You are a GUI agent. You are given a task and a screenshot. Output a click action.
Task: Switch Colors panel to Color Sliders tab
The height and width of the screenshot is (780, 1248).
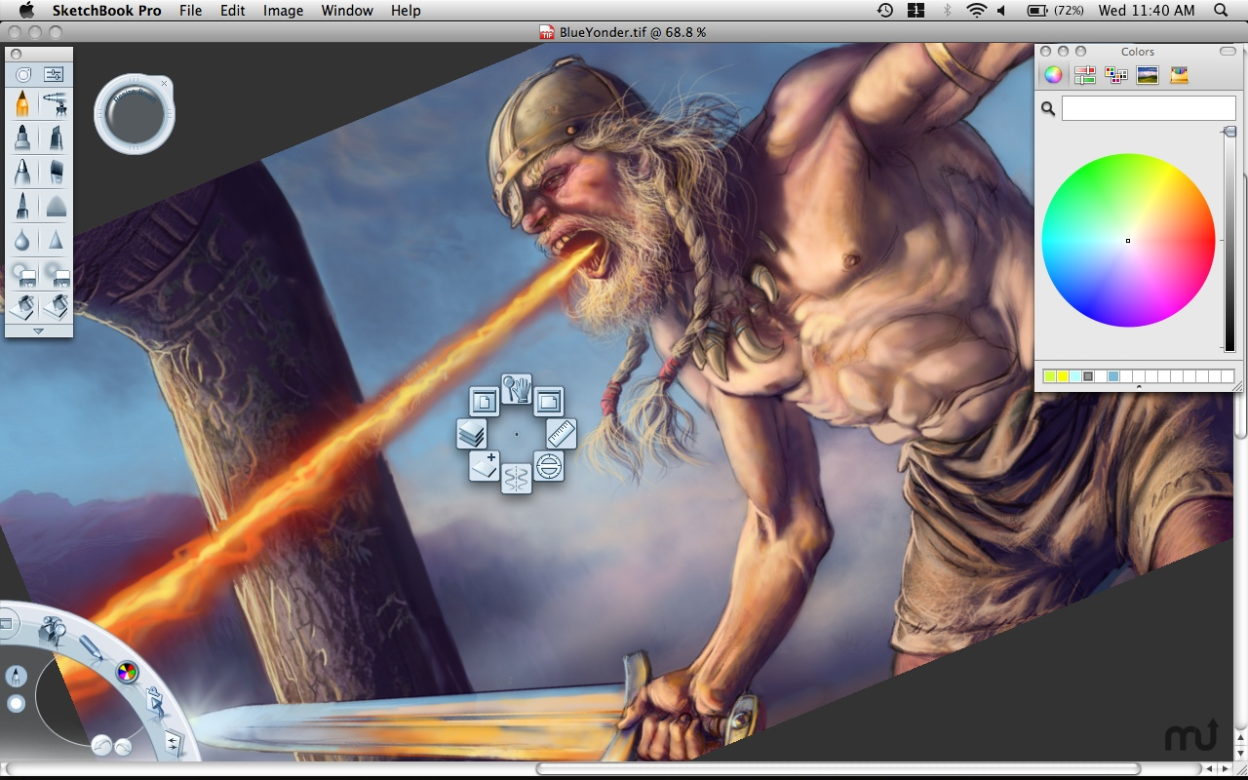[1084, 75]
